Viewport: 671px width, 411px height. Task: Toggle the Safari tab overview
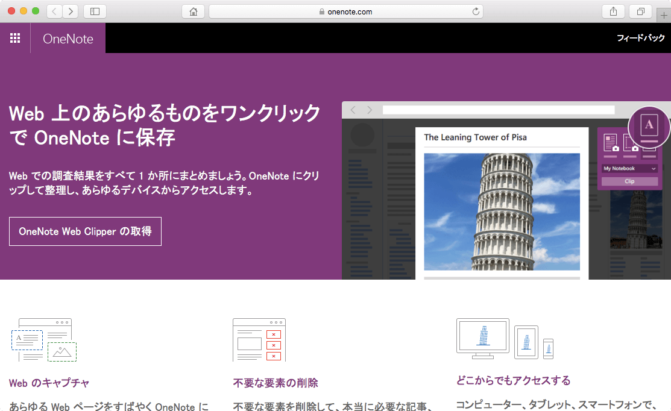click(x=640, y=11)
